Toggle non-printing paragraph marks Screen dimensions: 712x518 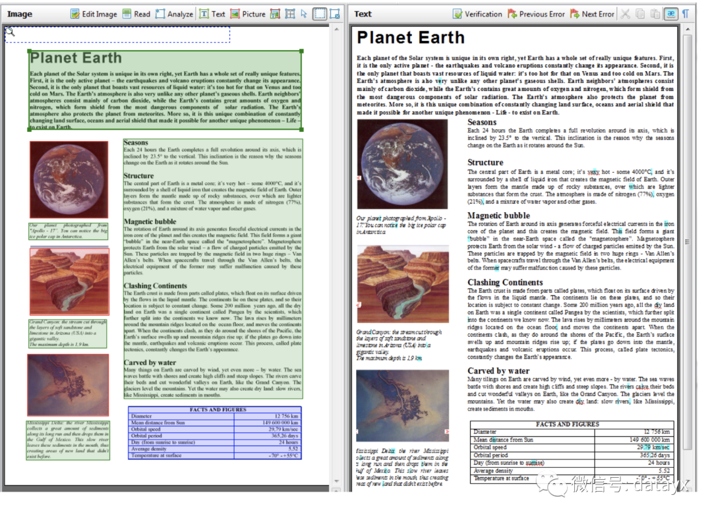[x=686, y=14]
